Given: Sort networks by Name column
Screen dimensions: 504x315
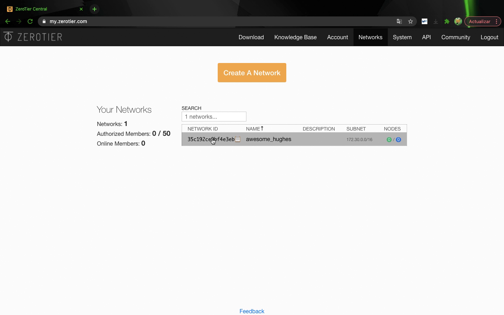Looking at the screenshot, I should point(254,129).
